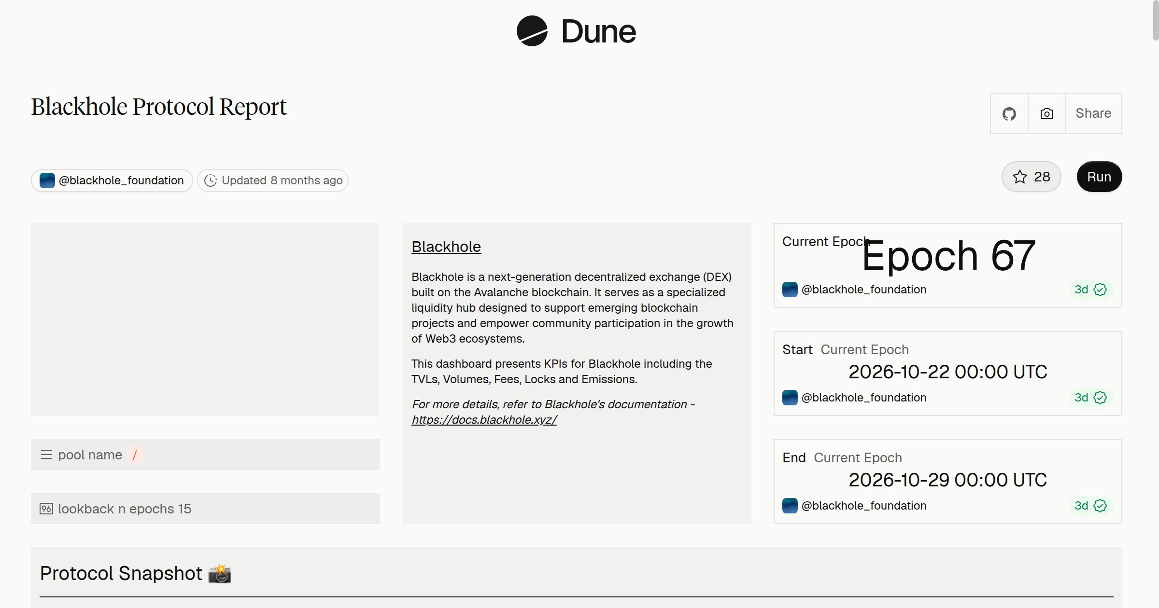Screen dimensions: 1159x608
Task: Click the Protocol Snapshot section heading
Action: click(136, 573)
